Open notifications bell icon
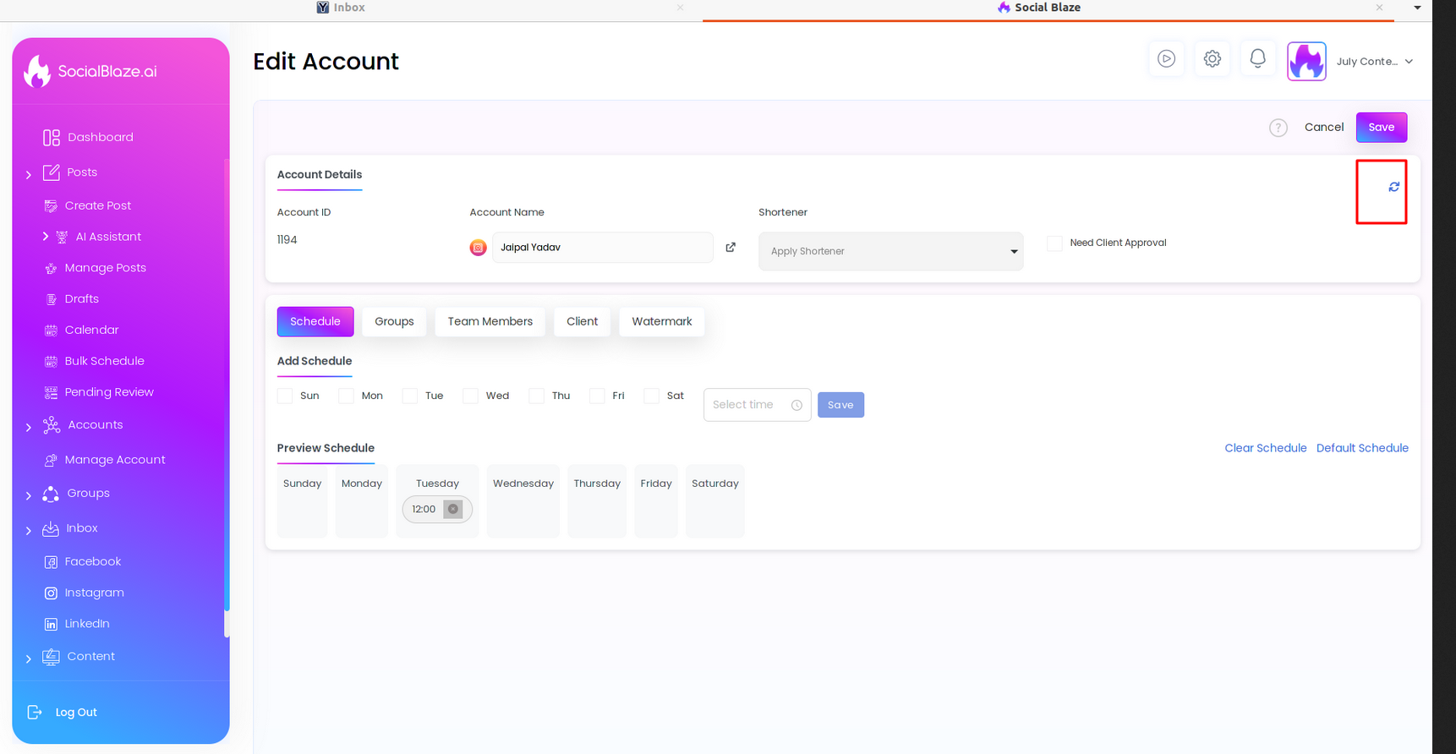The height and width of the screenshot is (754, 1456). [x=1257, y=58]
